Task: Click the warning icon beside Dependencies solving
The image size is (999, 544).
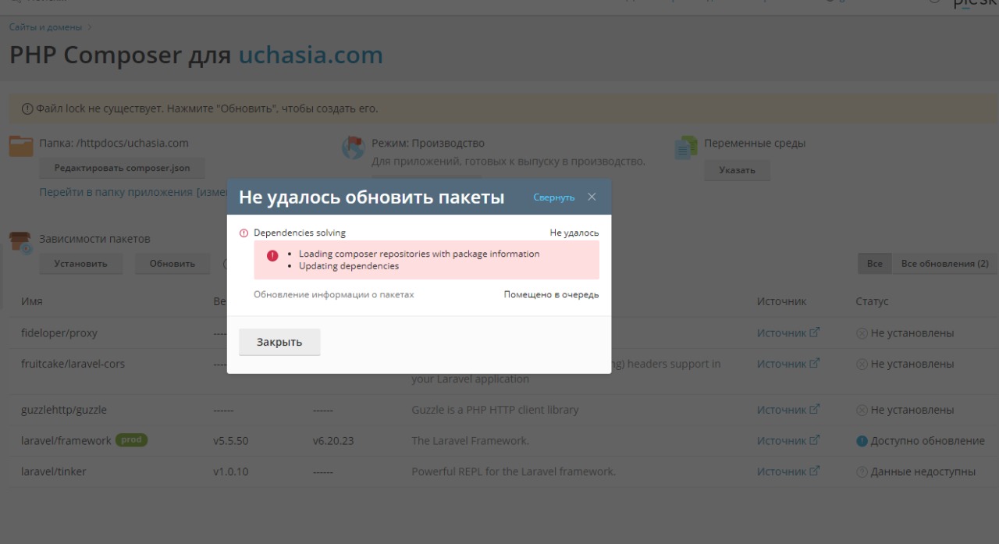Action: 244,233
